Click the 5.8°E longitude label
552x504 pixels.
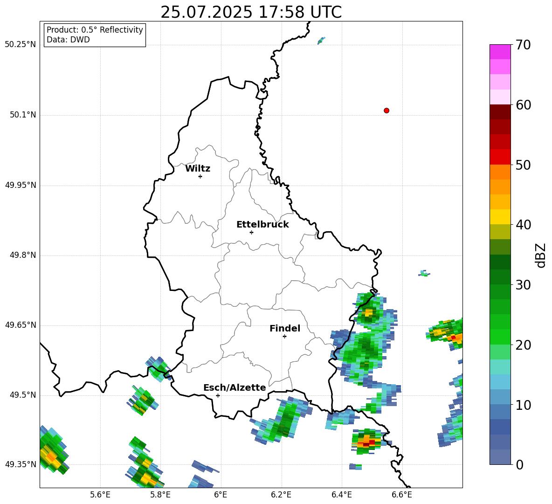pyautogui.click(x=160, y=495)
